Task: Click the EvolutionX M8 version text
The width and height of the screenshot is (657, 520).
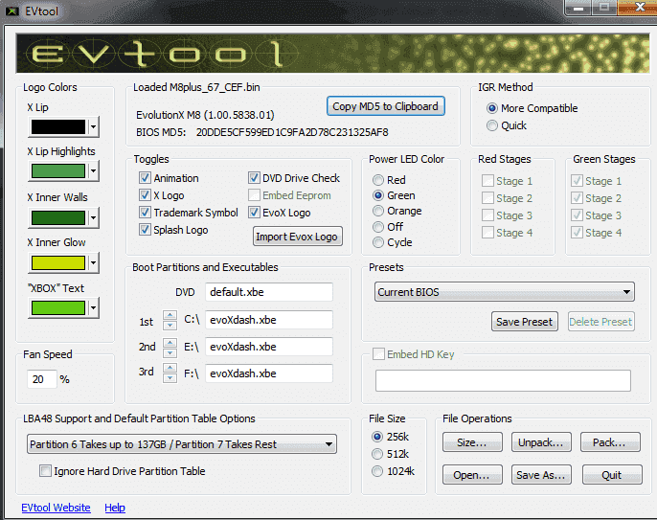Action: click(x=205, y=115)
